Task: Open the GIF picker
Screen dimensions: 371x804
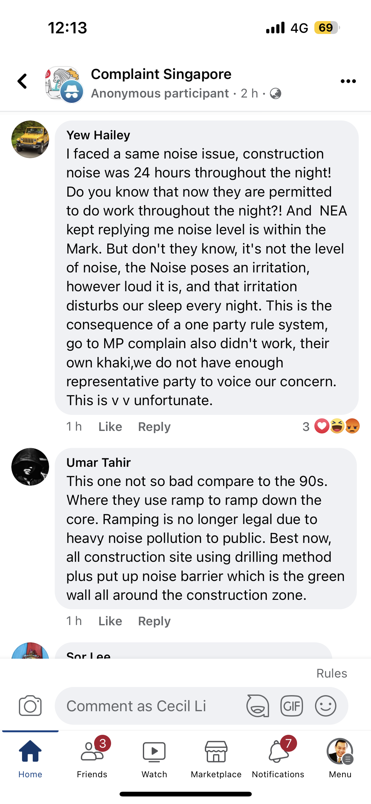Action: [x=292, y=706]
